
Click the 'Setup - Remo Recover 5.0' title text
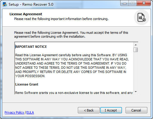pyautogui.click(x=31, y=4)
